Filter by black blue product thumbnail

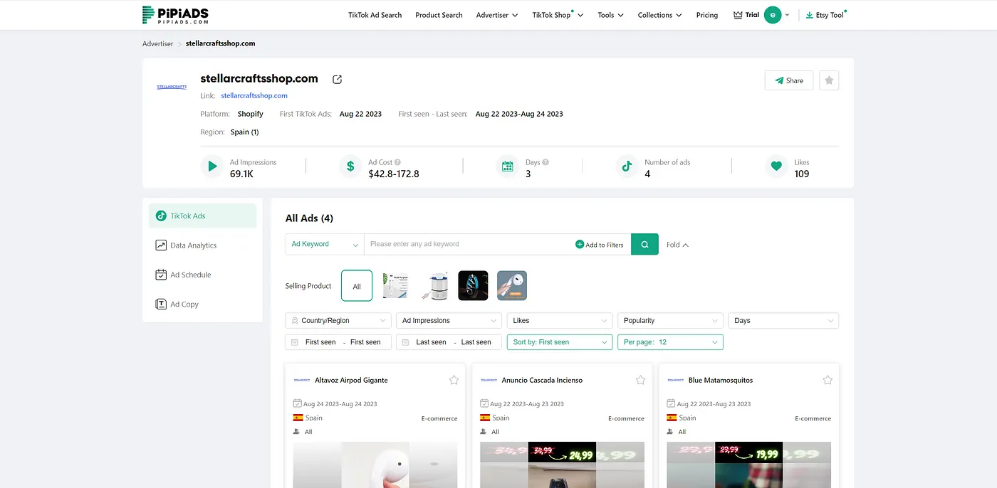(473, 286)
